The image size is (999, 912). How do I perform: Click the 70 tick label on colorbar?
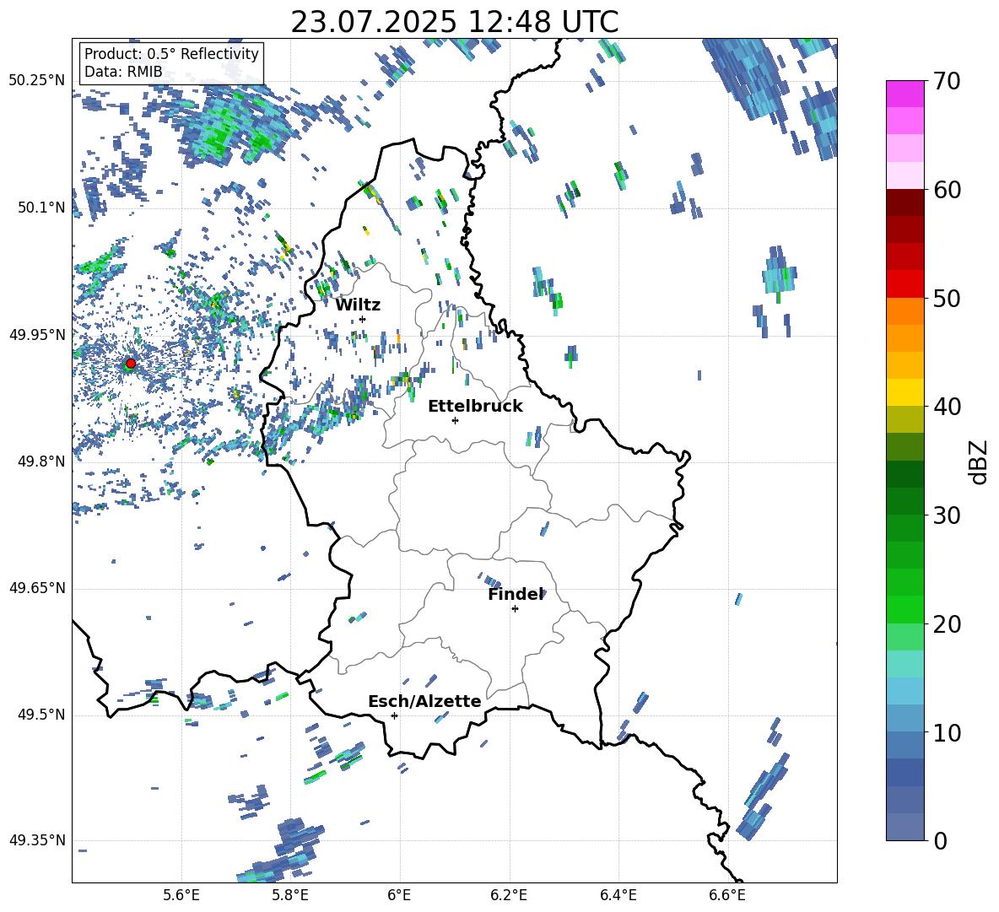946,82
